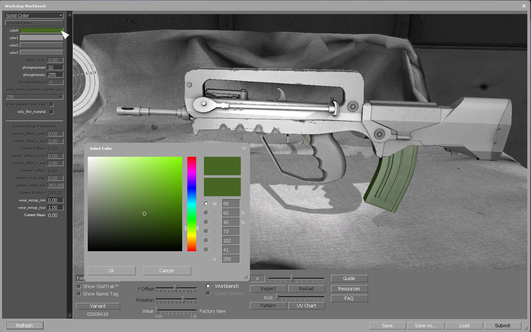The image size is (531, 332).
Task: Click the Rotation slider
Action: point(176,300)
